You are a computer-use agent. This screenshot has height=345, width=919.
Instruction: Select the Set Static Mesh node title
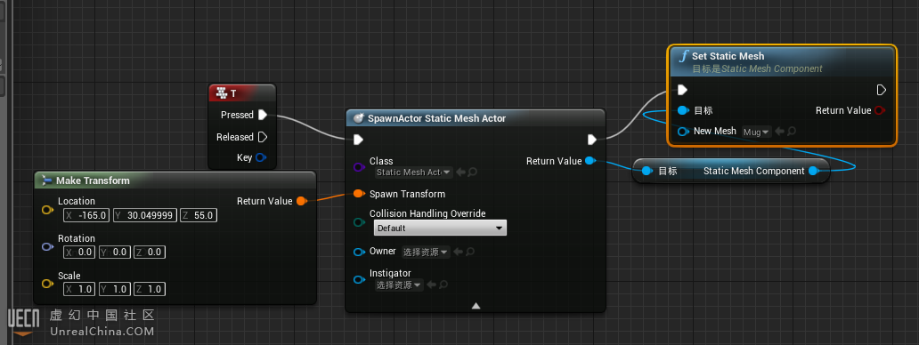[728, 56]
